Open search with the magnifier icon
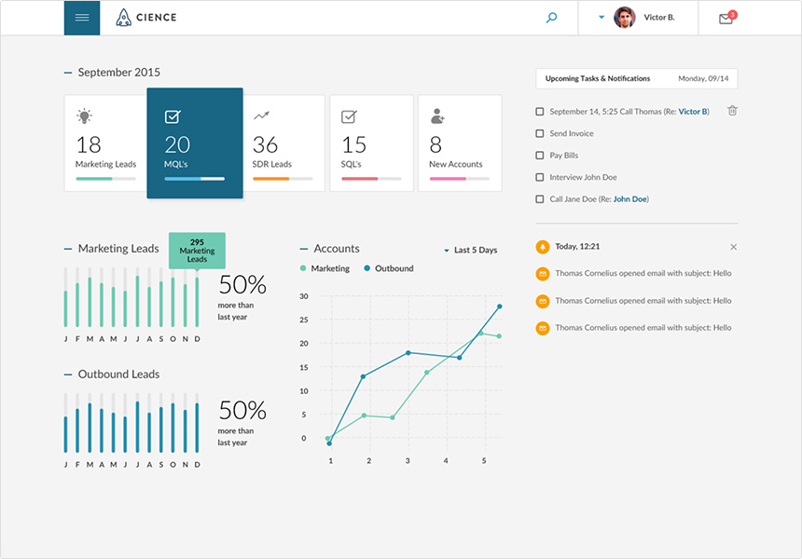Viewport: 802px width, 559px height. tap(551, 18)
